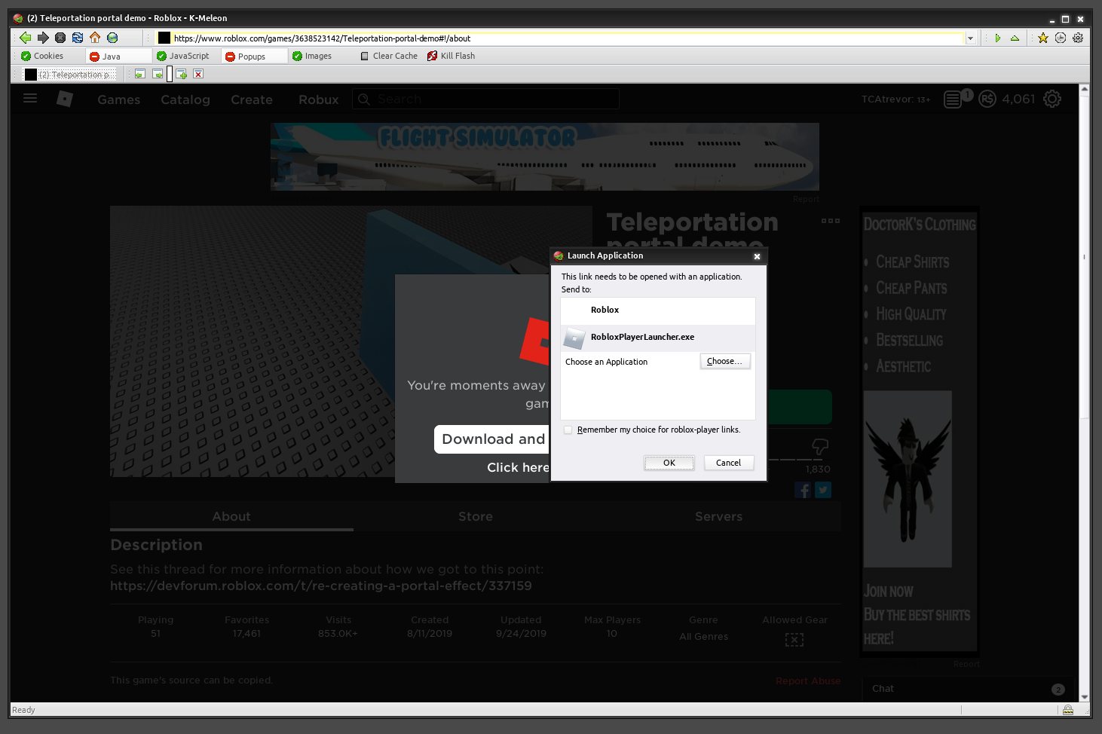Check Remember my choice for roblox-player links

coord(568,430)
